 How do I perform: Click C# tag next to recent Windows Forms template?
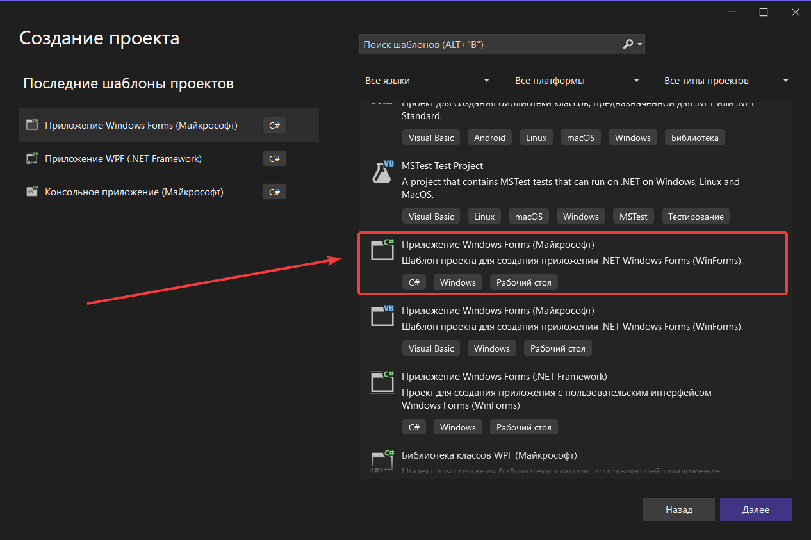(274, 125)
